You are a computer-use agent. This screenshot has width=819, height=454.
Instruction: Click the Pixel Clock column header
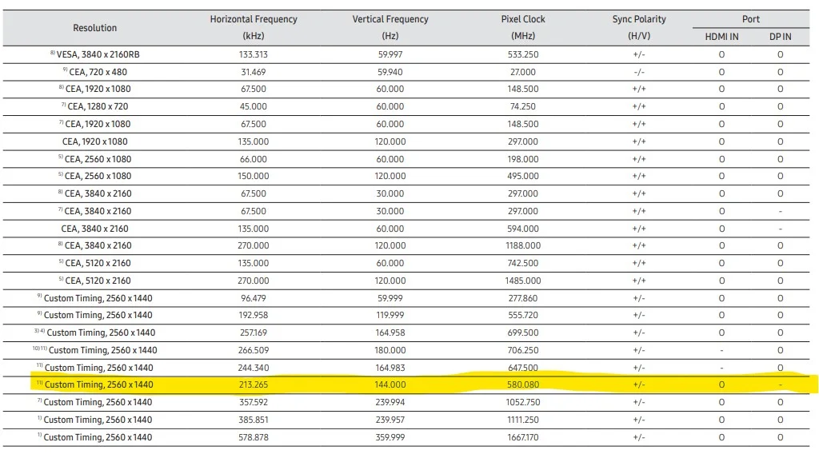pyautogui.click(x=523, y=19)
